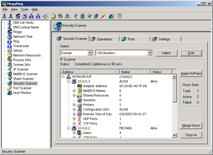
Task: Open Network Time in the left tree
Action: point(23,37)
